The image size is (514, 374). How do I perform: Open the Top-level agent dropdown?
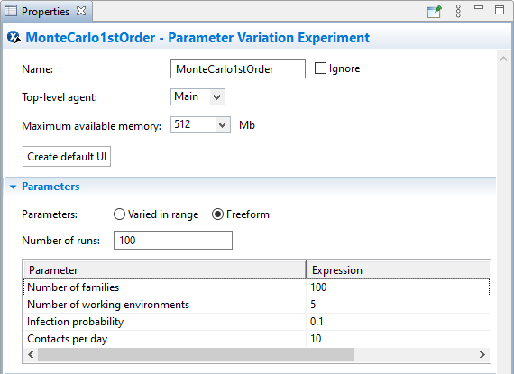click(216, 97)
